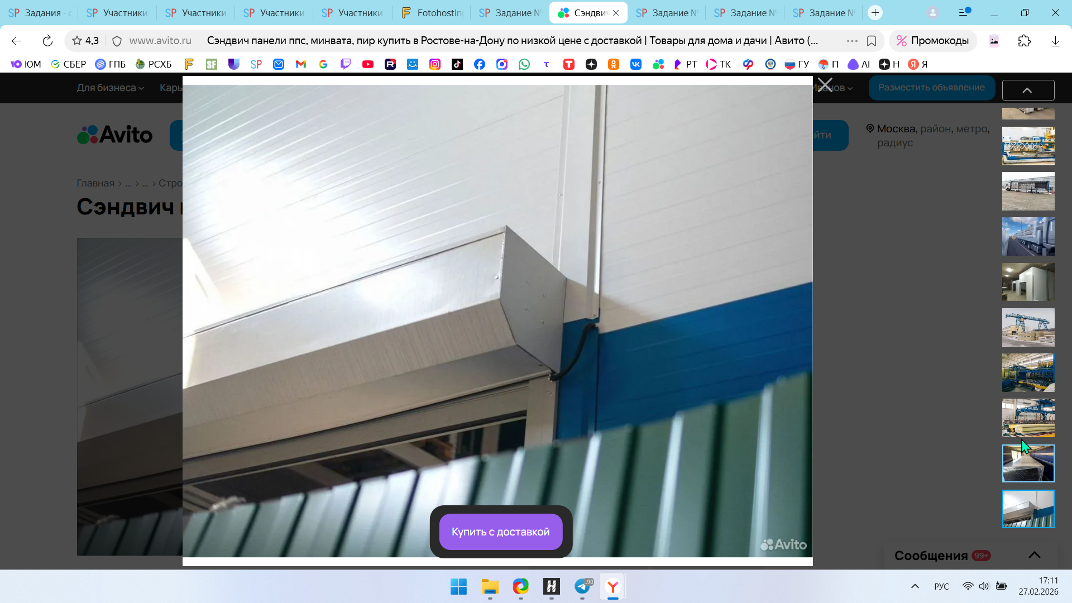Open the Промокоды button
The image size is (1072, 603).
click(x=932, y=41)
